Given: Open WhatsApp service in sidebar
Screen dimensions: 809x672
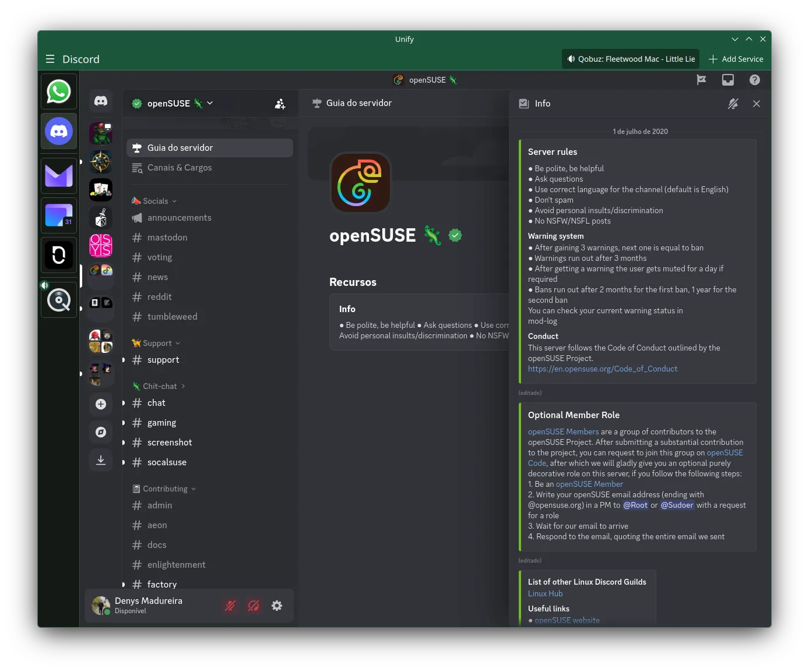Looking at the screenshot, I should [x=59, y=92].
